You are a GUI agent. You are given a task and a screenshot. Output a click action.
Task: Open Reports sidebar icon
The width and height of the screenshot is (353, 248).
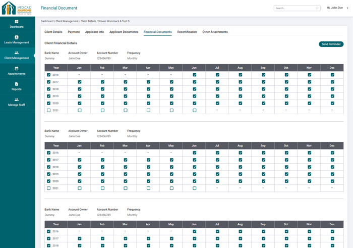click(17, 84)
